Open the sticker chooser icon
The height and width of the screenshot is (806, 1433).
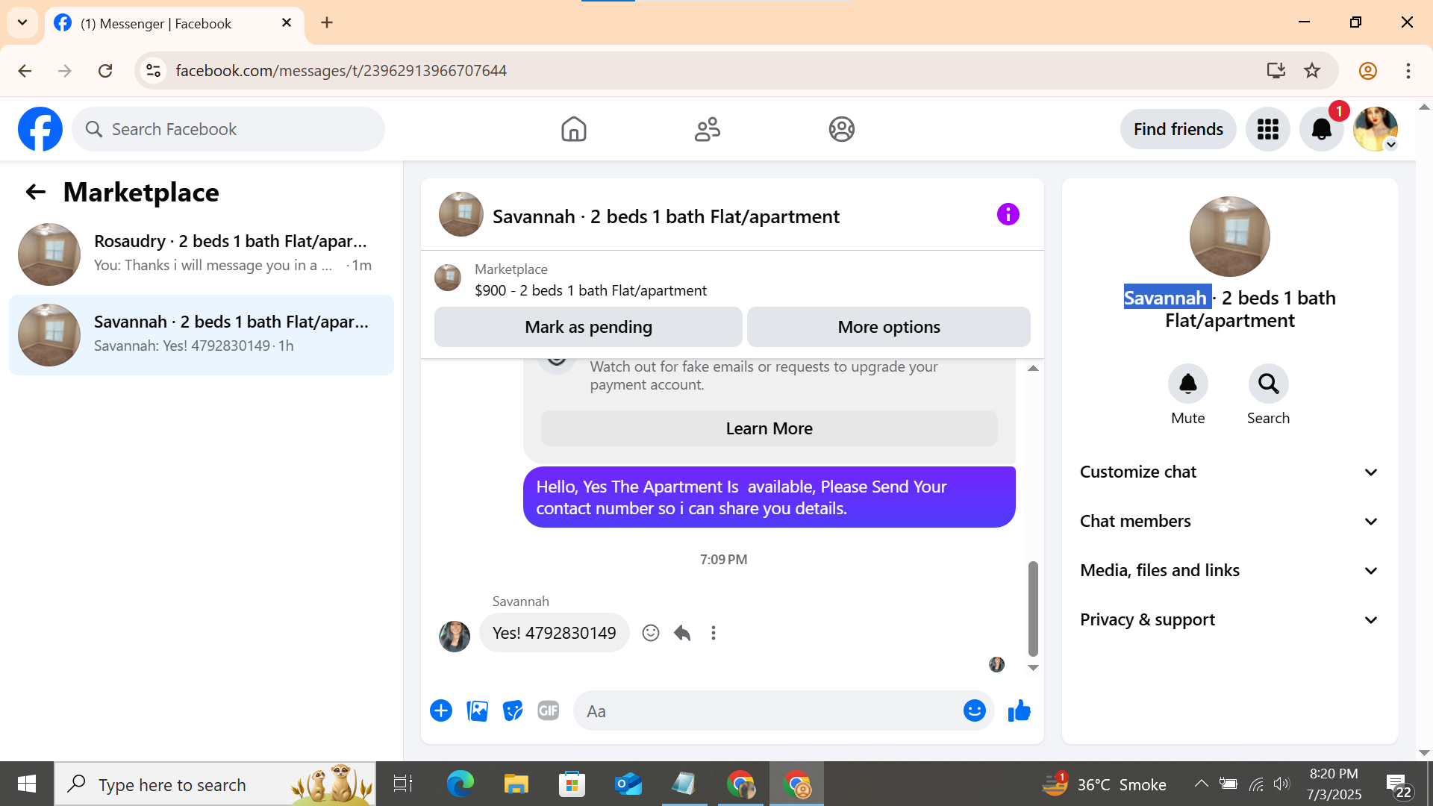(513, 711)
